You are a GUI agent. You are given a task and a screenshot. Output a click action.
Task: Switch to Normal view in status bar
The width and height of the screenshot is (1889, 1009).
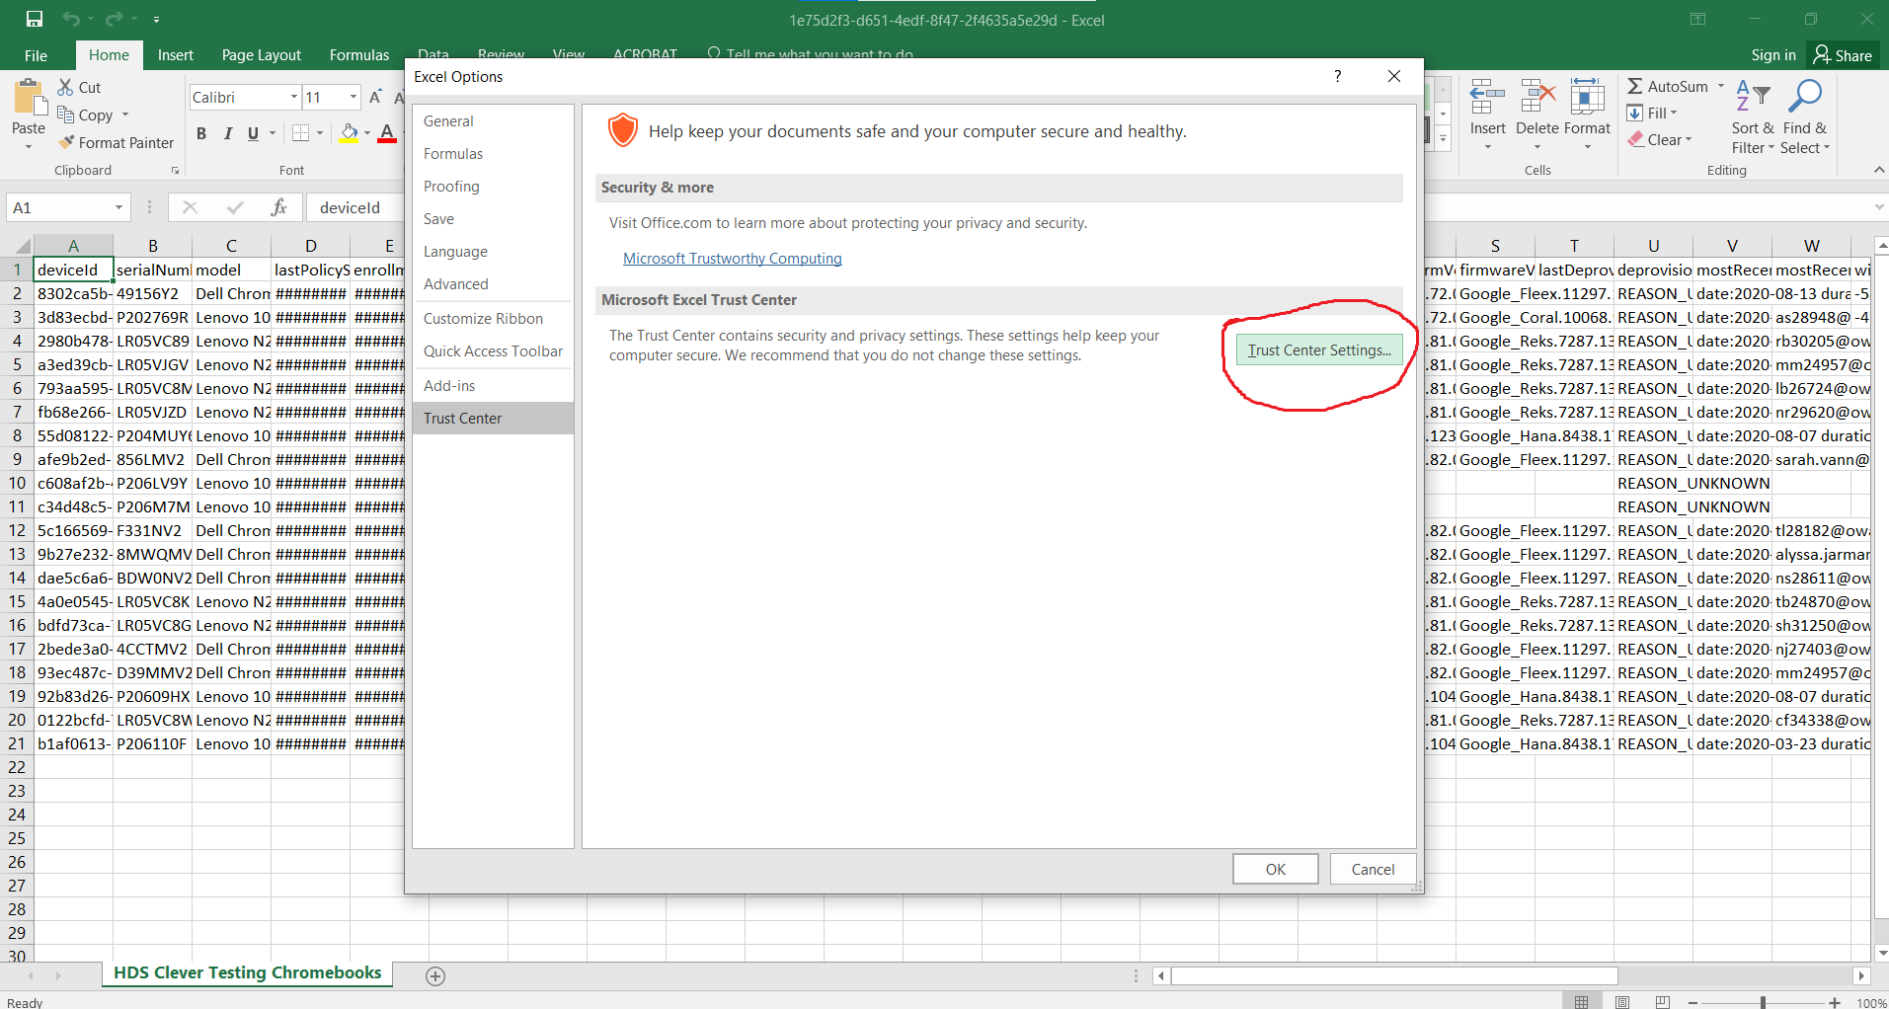point(1582,1002)
